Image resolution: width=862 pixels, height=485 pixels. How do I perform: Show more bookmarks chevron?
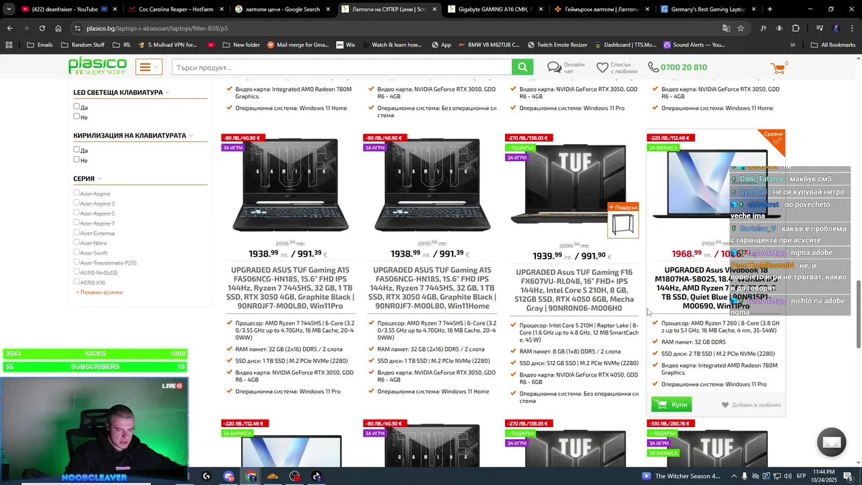[x=793, y=44]
